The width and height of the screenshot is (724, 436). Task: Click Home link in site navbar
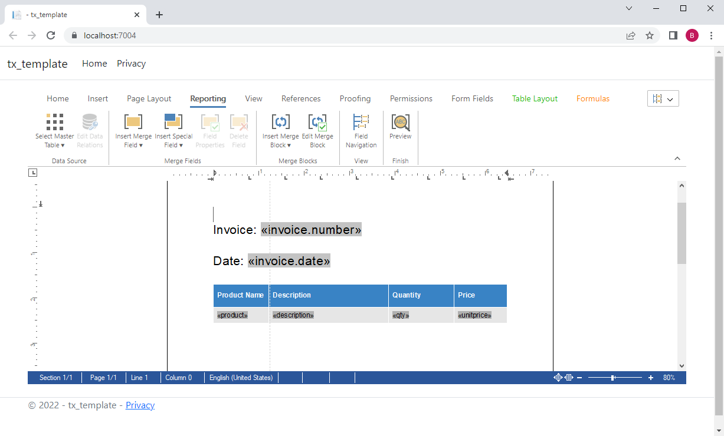pyautogui.click(x=94, y=64)
